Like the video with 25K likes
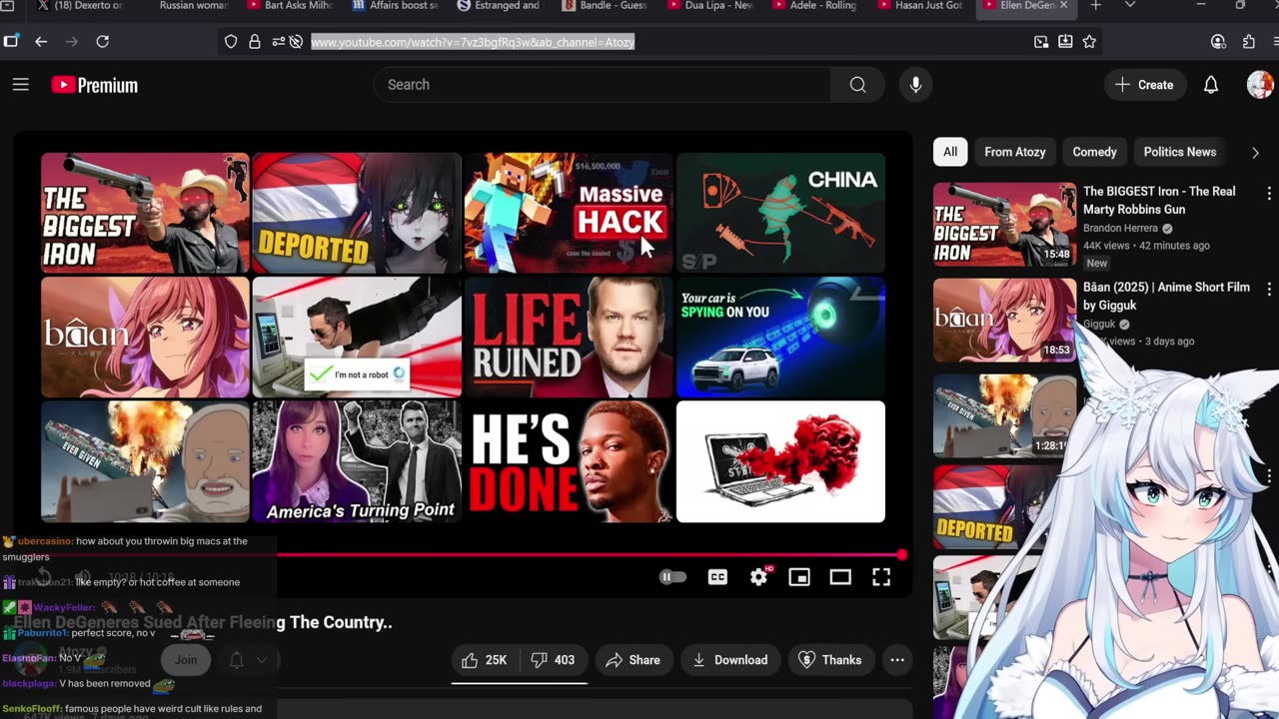 [x=485, y=660]
